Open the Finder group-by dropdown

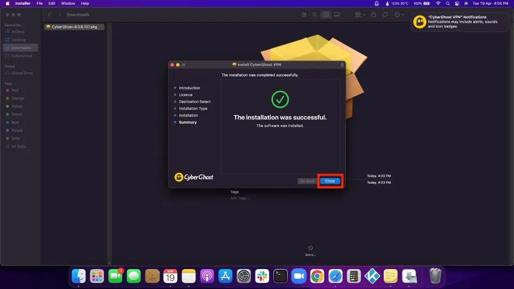(360, 15)
